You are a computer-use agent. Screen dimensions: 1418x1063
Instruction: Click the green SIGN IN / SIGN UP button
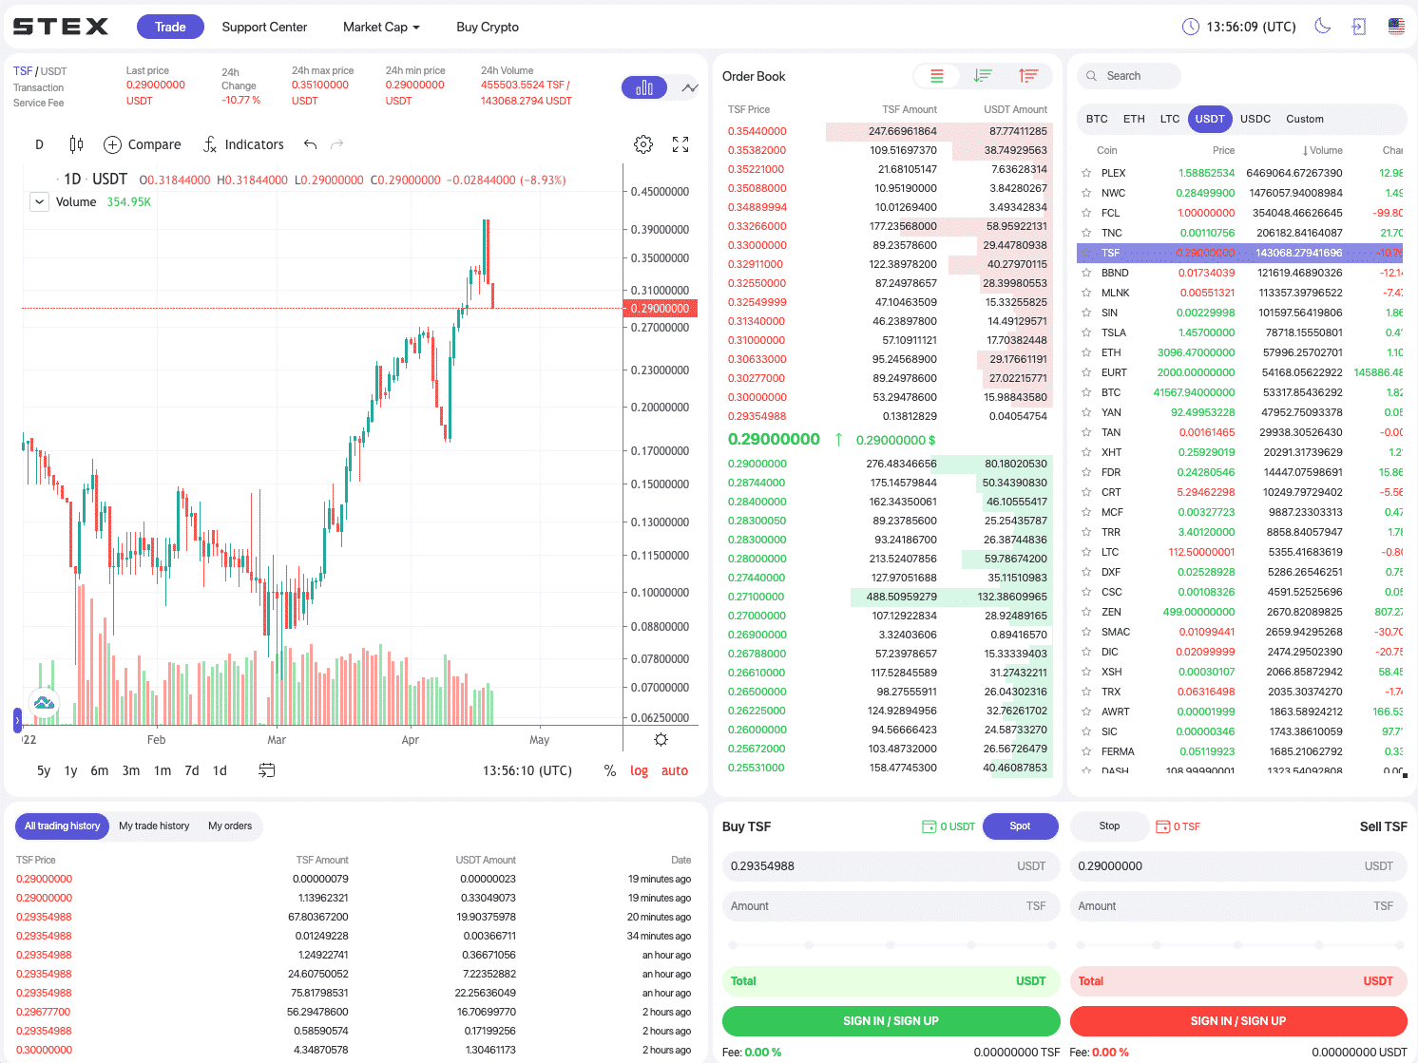coord(891,1021)
